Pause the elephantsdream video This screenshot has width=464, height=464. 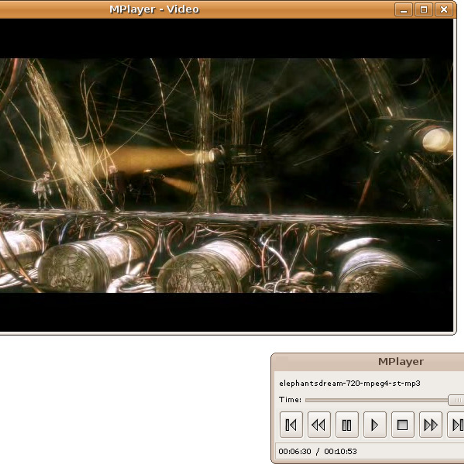tap(347, 425)
